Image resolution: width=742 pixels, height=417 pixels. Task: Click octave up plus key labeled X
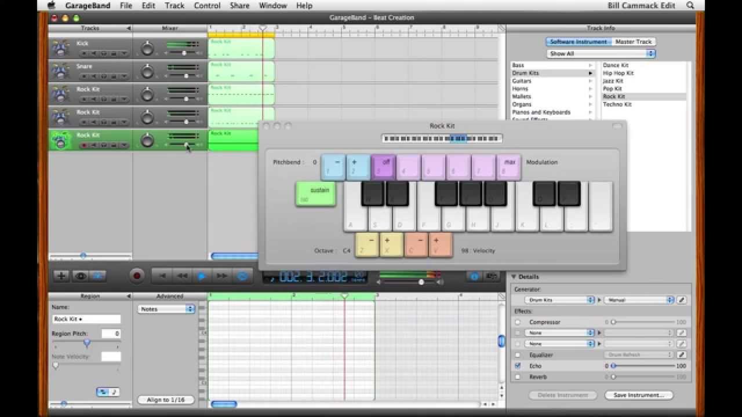point(391,244)
